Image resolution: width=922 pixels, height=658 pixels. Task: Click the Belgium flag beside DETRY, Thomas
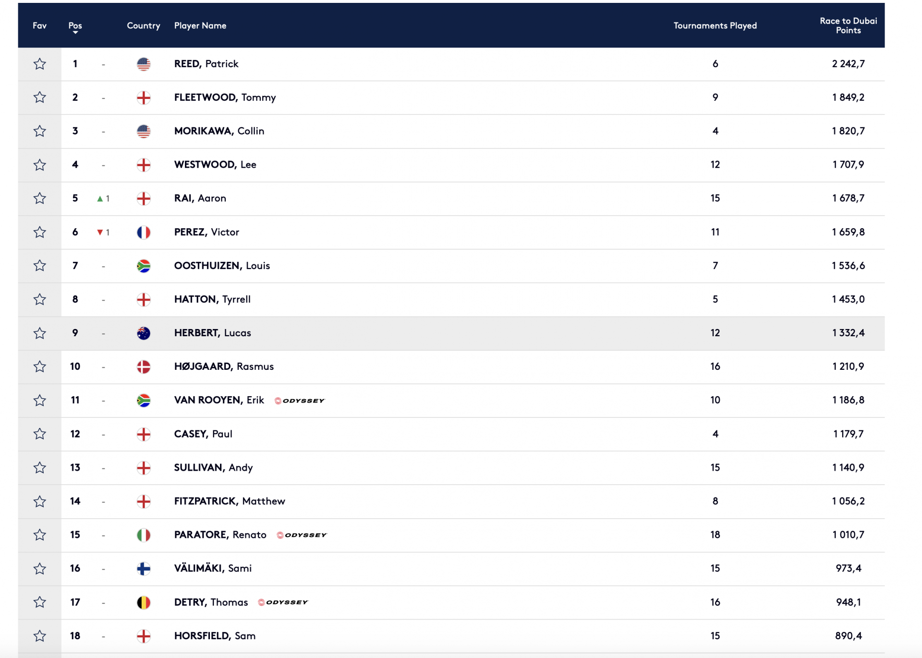point(144,602)
